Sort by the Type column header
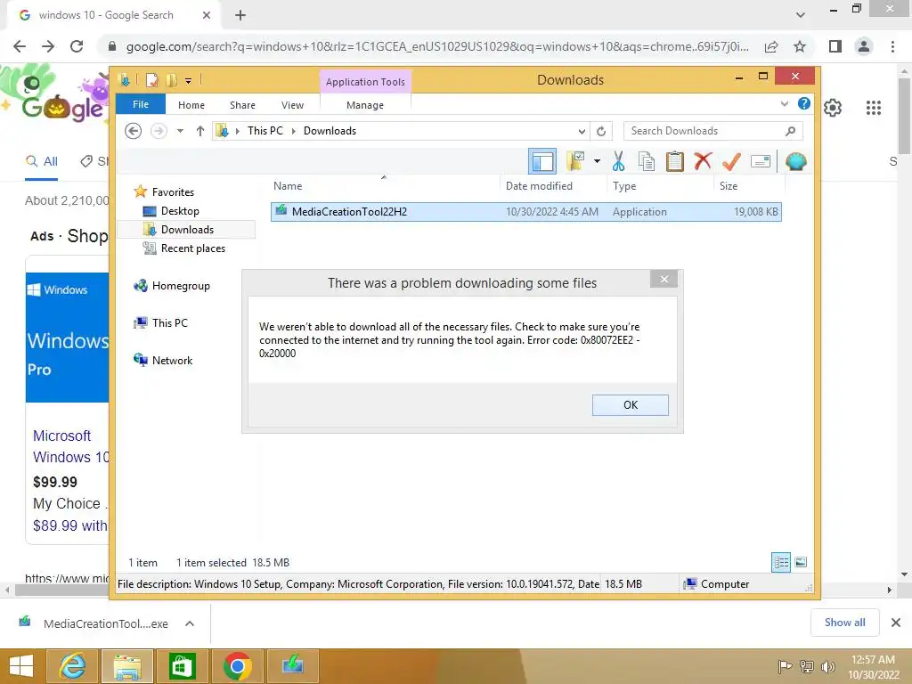Viewport: 912px width, 684px height. [660, 185]
